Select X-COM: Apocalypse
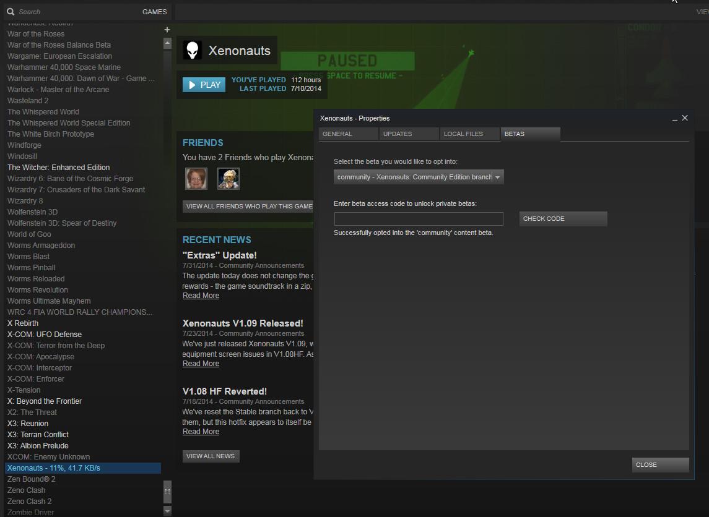709x517 pixels. click(41, 357)
